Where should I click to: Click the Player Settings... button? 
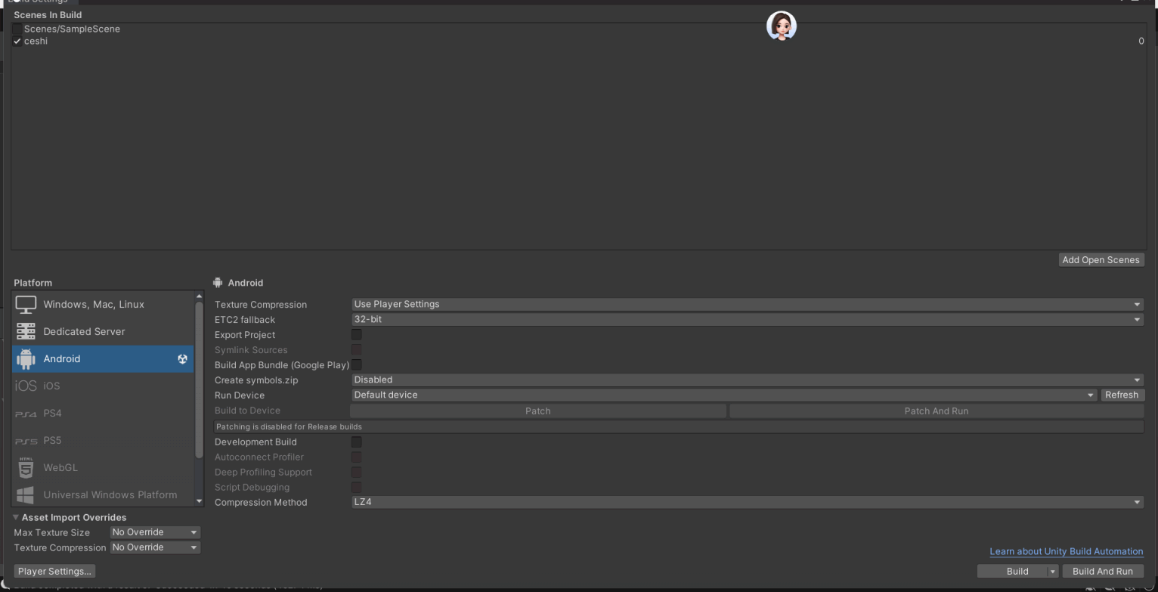point(54,572)
